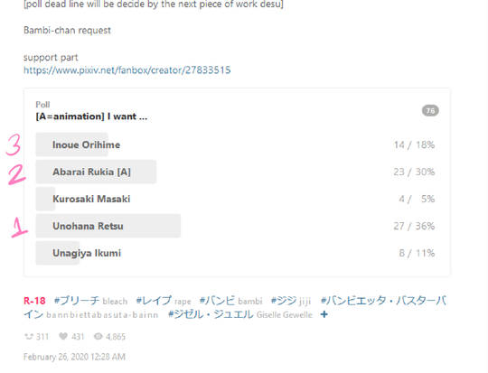Vote for Abarai Rukia [A] option
The width and height of the screenshot is (488, 373).
[235, 172]
